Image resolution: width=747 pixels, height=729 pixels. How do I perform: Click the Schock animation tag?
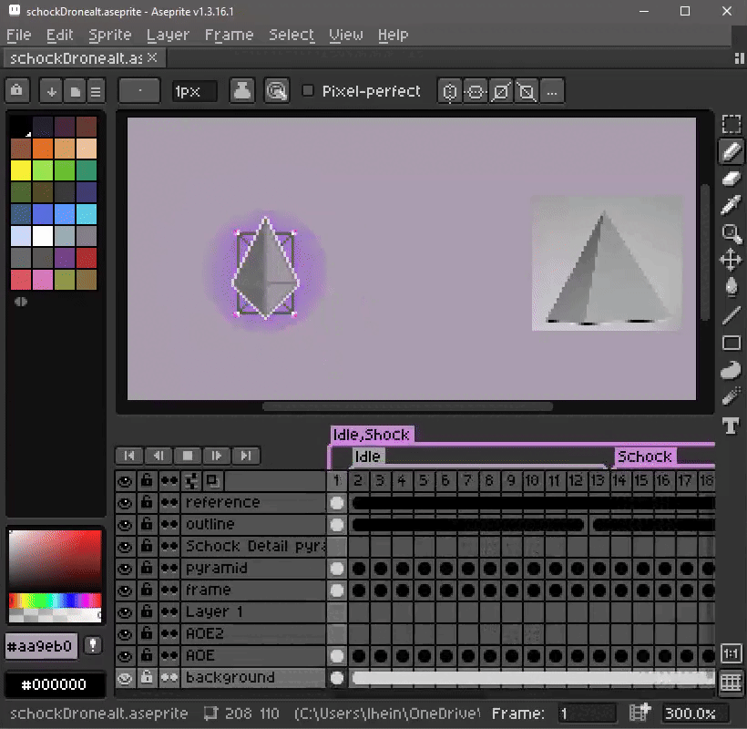coord(644,457)
